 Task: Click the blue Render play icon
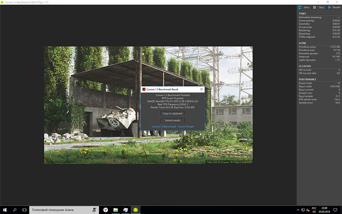[330, 7]
